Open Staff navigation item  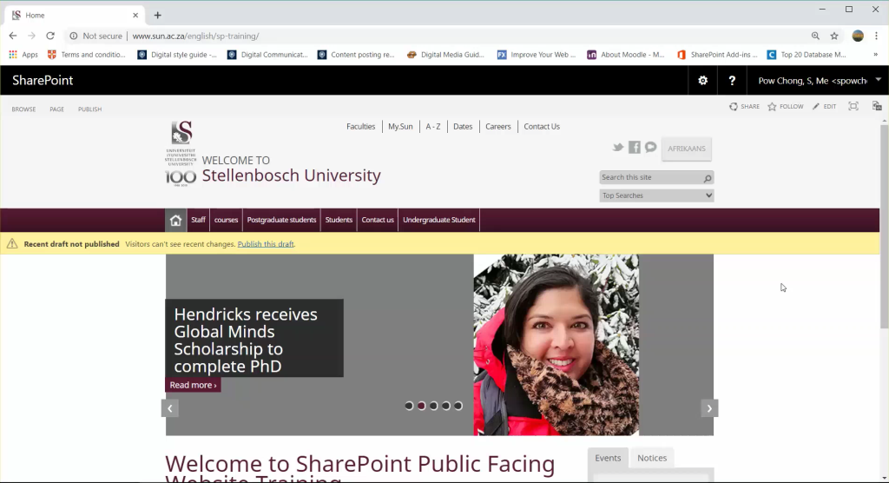pos(198,220)
